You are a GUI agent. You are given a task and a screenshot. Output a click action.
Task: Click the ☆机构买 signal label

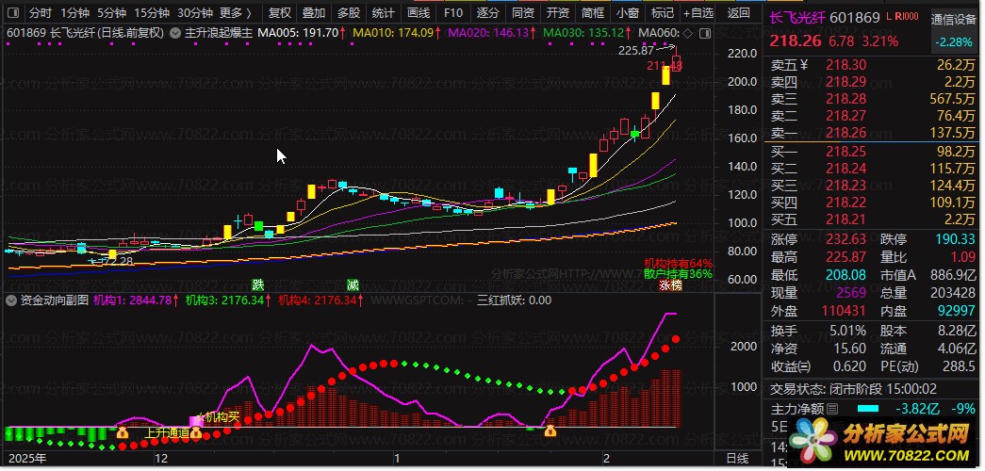(x=219, y=415)
